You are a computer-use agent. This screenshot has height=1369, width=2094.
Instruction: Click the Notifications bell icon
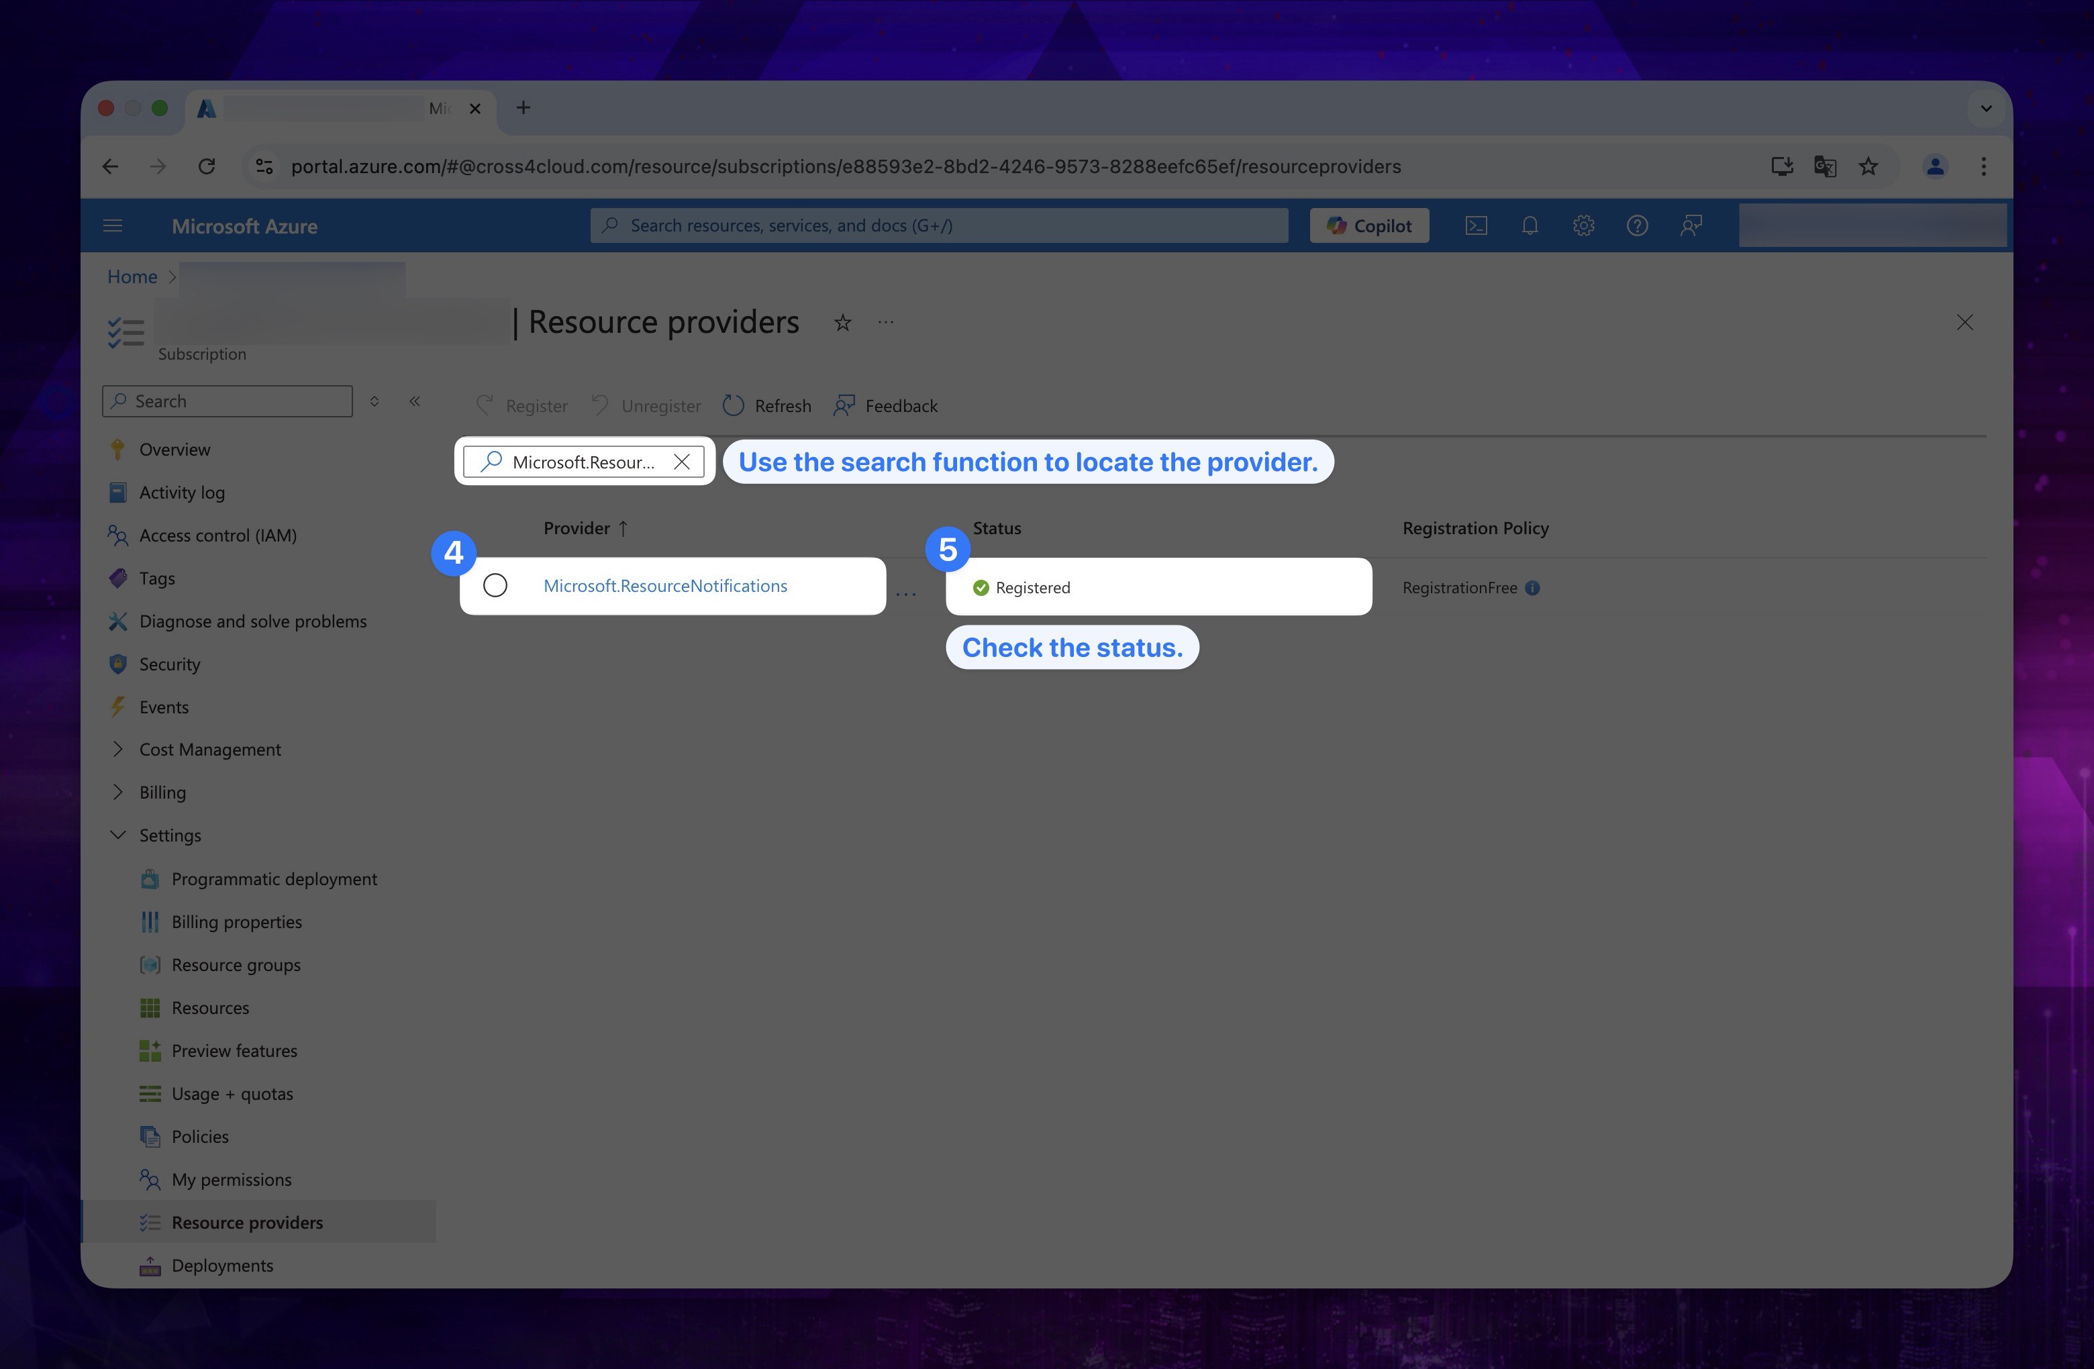click(x=1529, y=225)
